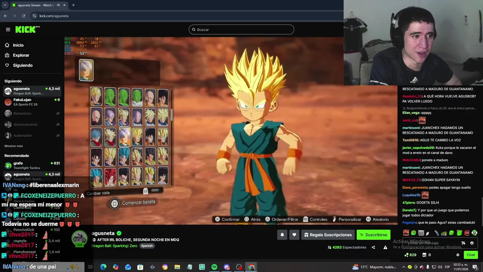Open Explorar in the sidebar
This screenshot has width=483, height=272.
(17, 55)
